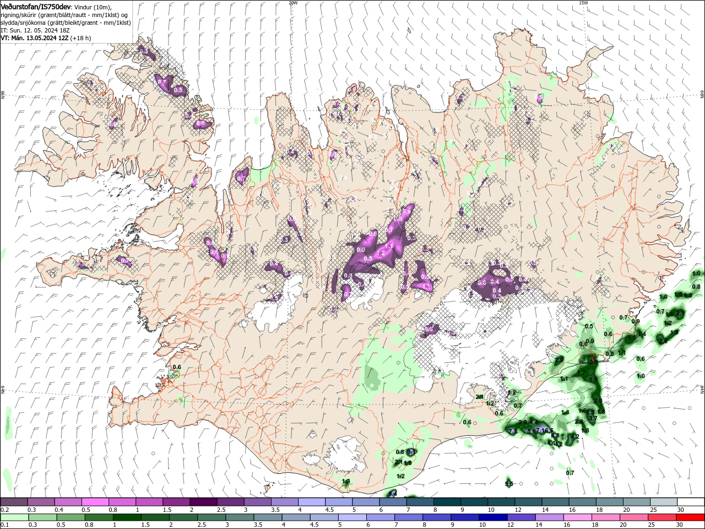Pick the dusky purple snow swatch between 0.2 and 0.3
Image resolution: width=705 pixels, height=529 pixels.
(x=14, y=502)
